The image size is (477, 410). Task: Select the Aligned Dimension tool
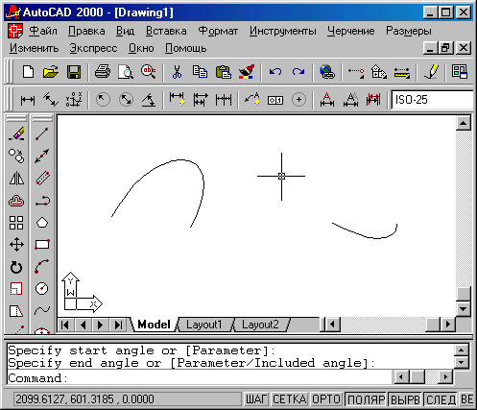pyautogui.click(x=51, y=100)
